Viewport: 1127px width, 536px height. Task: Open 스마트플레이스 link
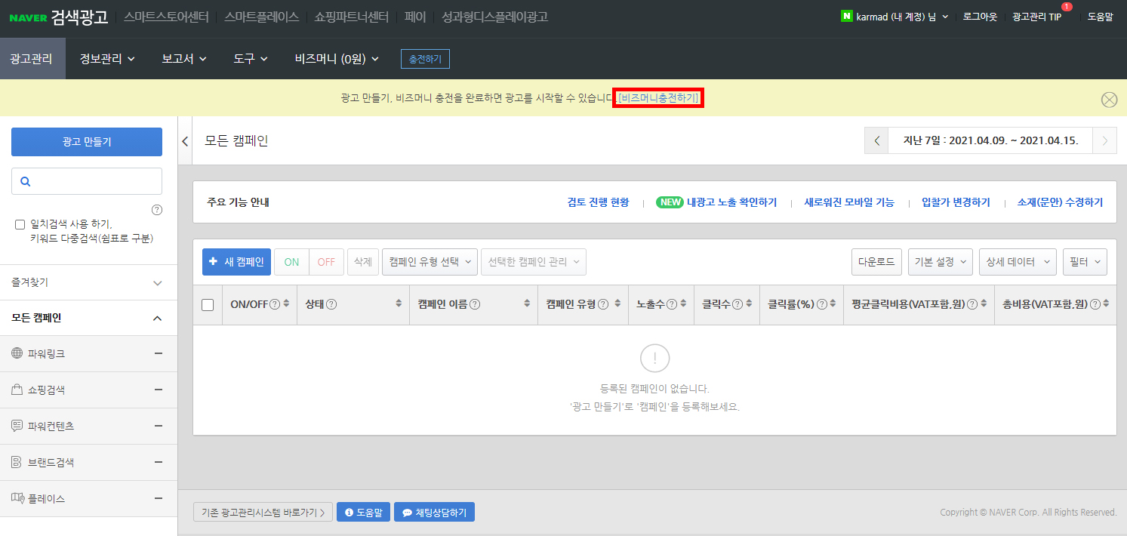pyautogui.click(x=261, y=17)
